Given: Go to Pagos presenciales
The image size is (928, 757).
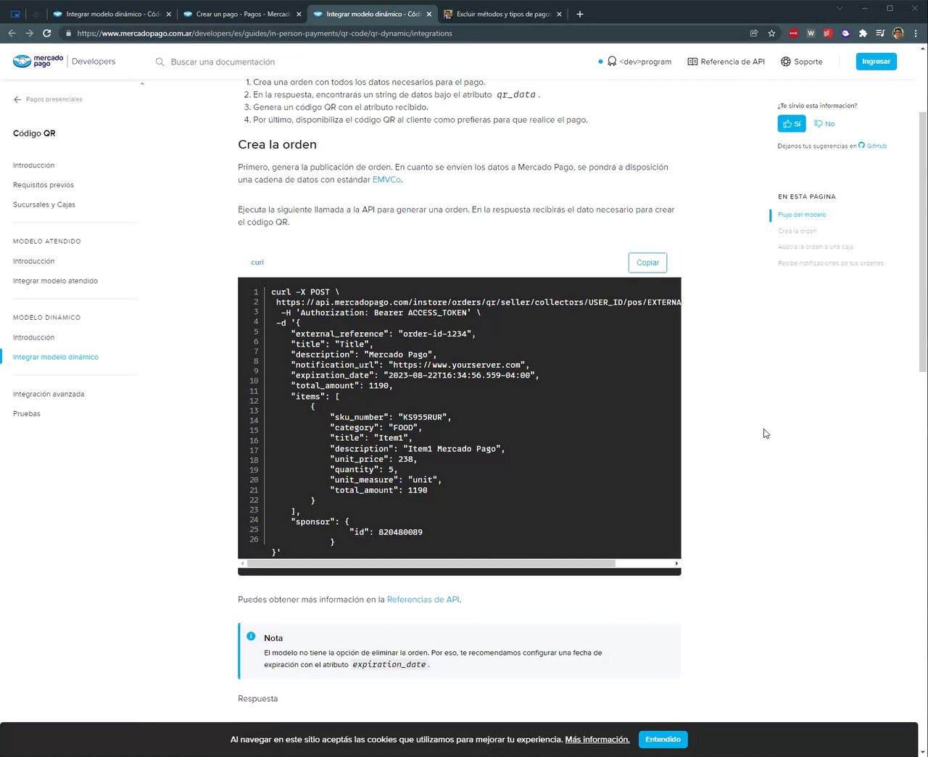Looking at the screenshot, I should pos(54,99).
